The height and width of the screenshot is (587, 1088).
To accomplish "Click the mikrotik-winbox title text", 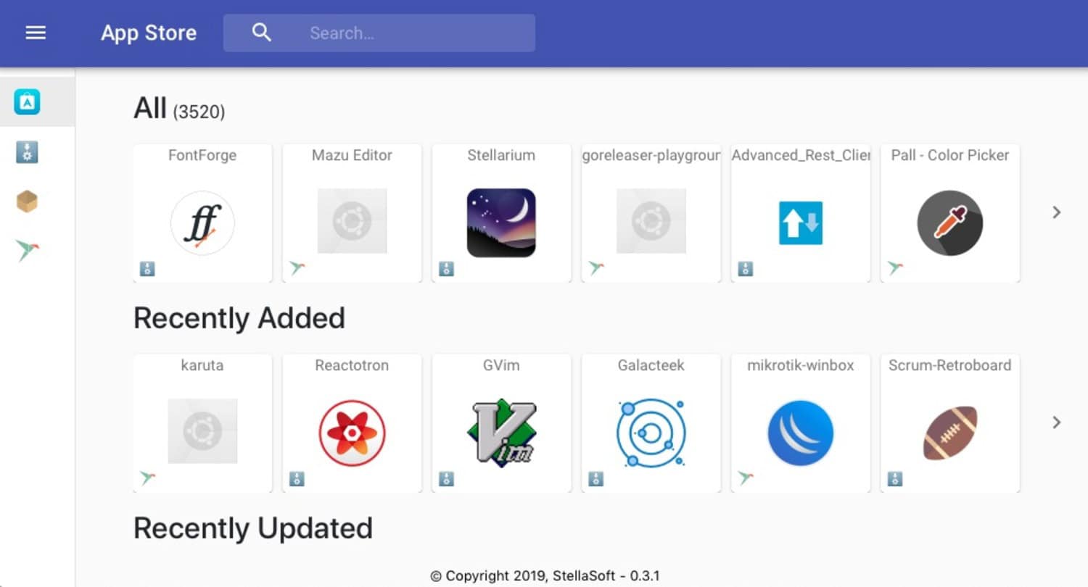I will [x=801, y=365].
